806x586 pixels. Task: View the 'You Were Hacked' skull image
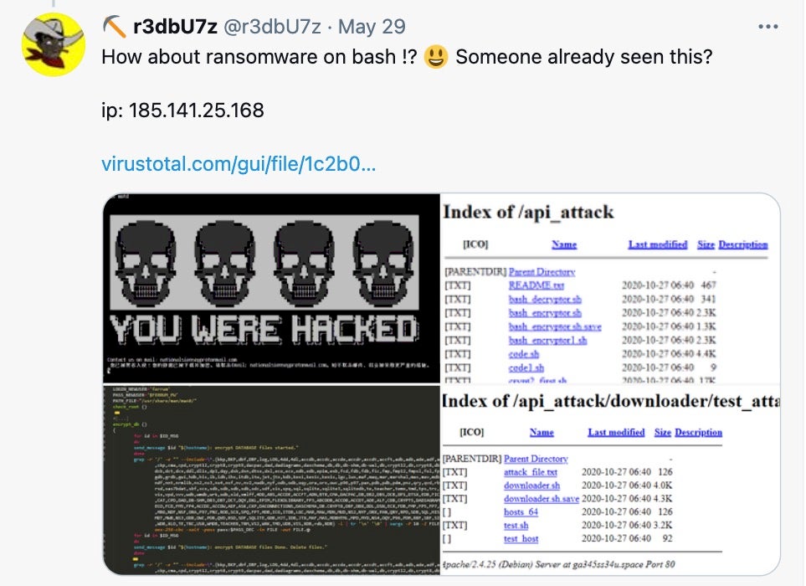(271, 288)
